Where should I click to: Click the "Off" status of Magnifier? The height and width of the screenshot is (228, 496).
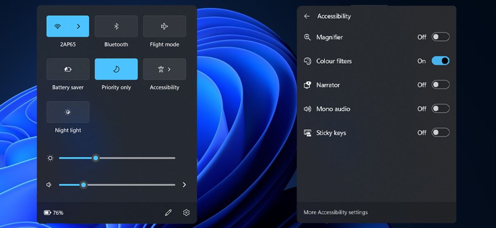pos(422,37)
